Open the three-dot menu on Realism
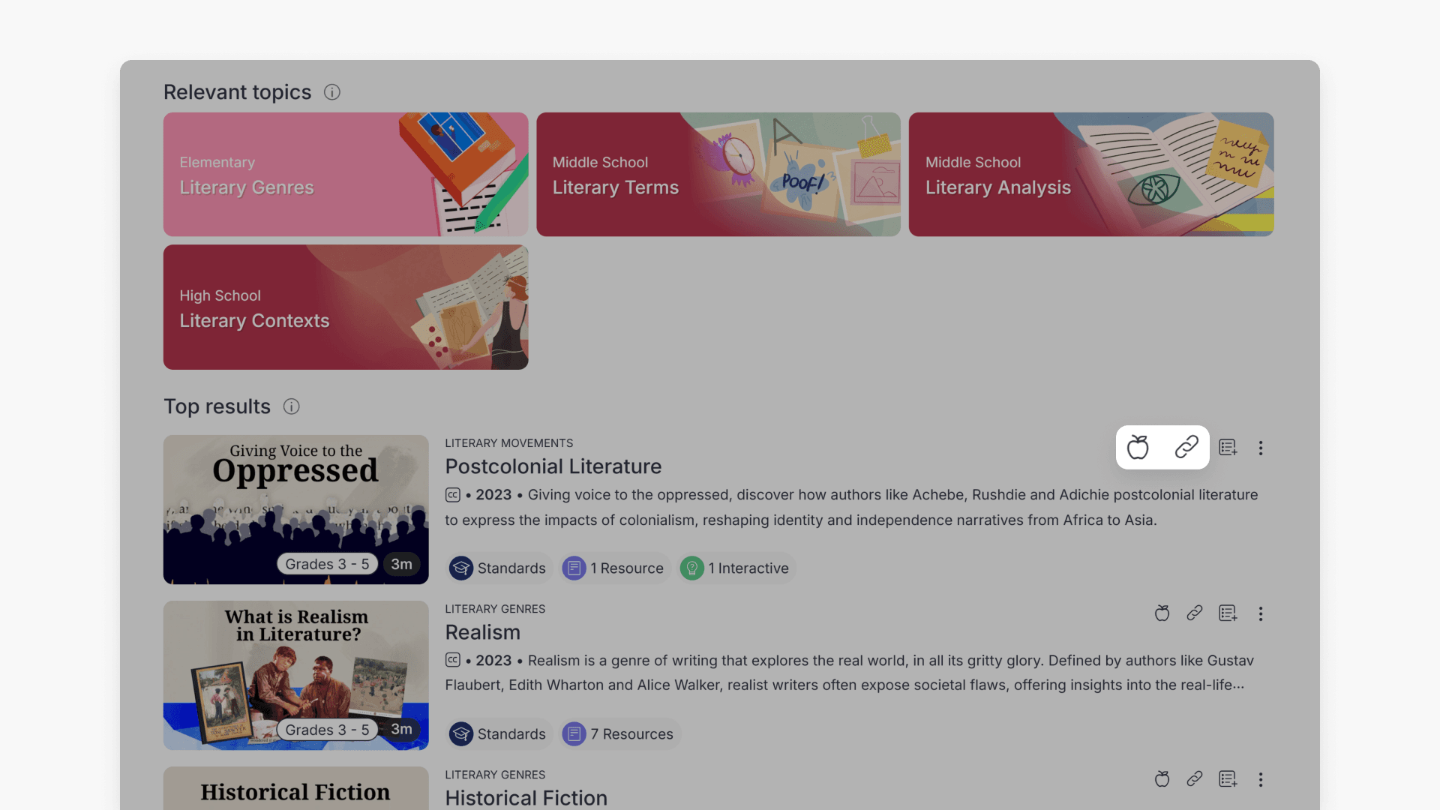 point(1261,613)
